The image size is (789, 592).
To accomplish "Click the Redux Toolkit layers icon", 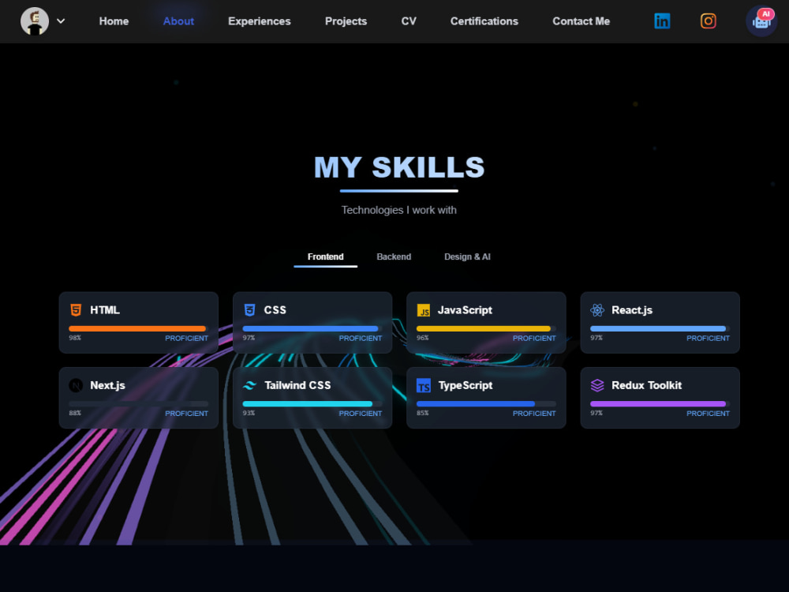I will click(x=597, y=385).
